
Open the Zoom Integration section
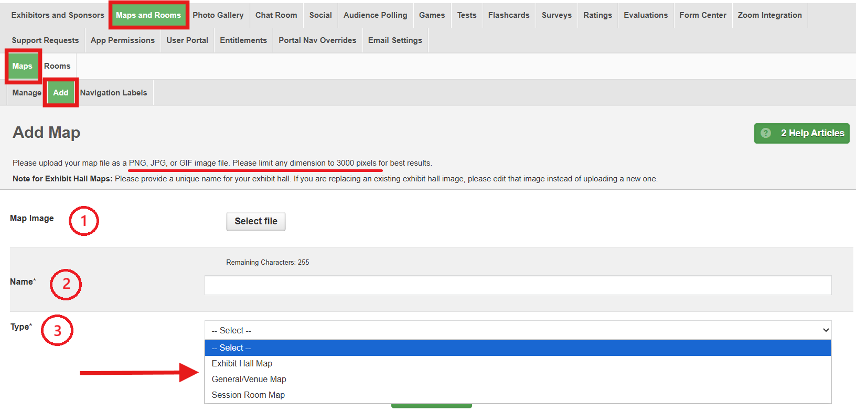769,15
